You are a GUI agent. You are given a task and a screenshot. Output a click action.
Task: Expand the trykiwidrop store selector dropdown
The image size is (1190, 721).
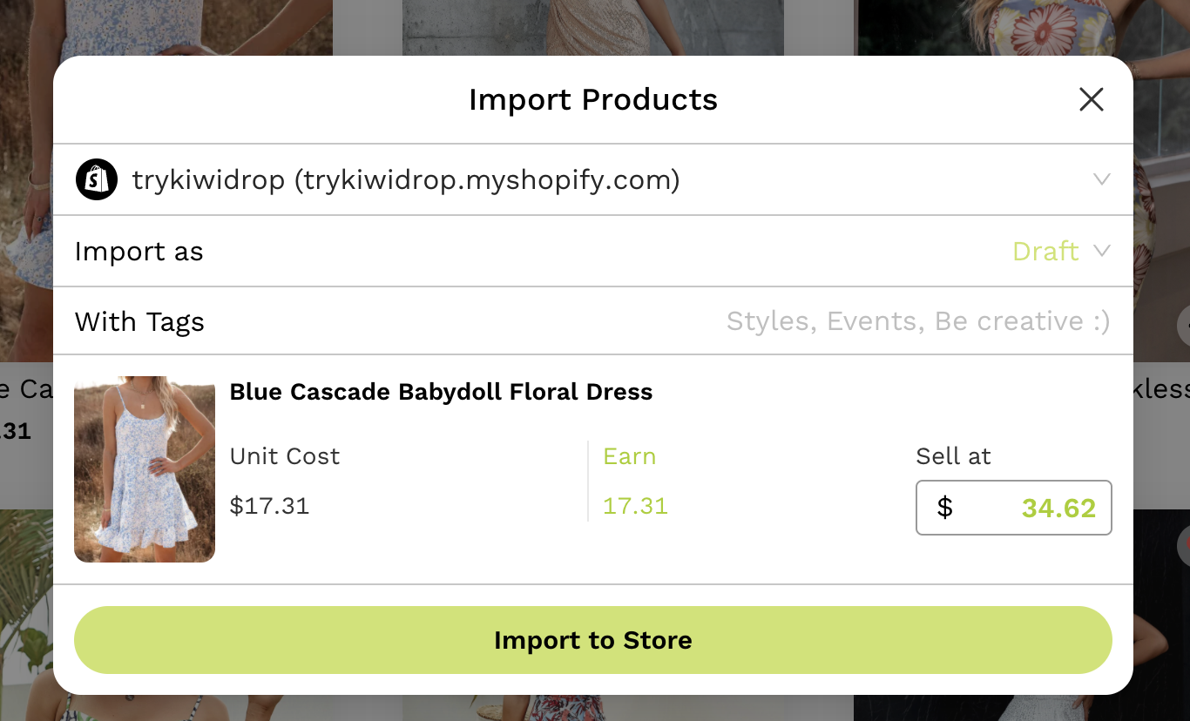(1102, 179)
